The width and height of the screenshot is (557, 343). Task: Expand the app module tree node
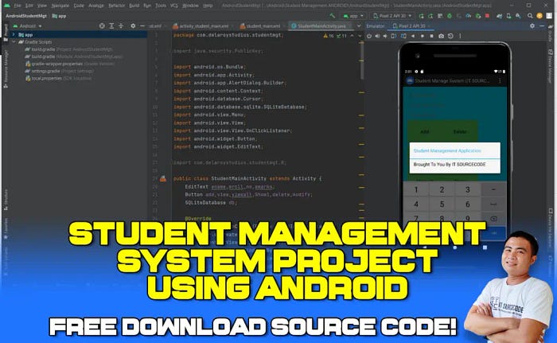(x=14, y=34)
